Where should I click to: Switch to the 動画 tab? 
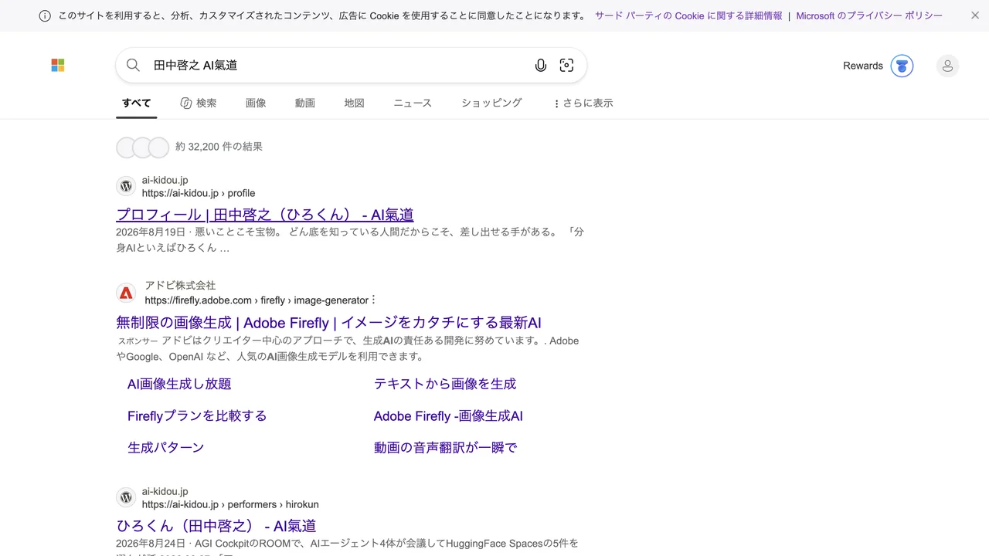tap(305, 103)
